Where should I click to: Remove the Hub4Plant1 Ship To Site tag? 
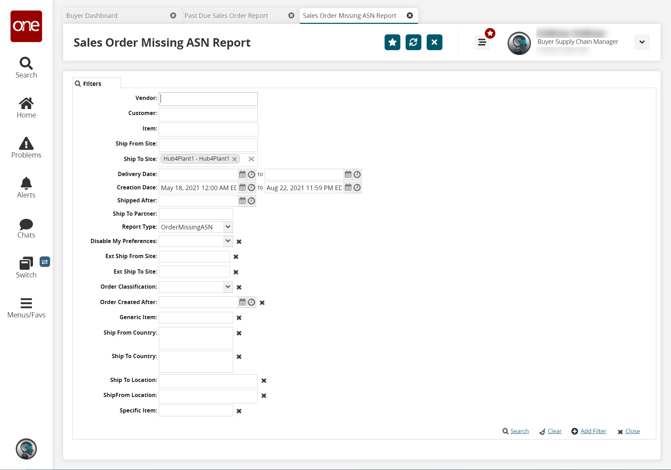235,159
